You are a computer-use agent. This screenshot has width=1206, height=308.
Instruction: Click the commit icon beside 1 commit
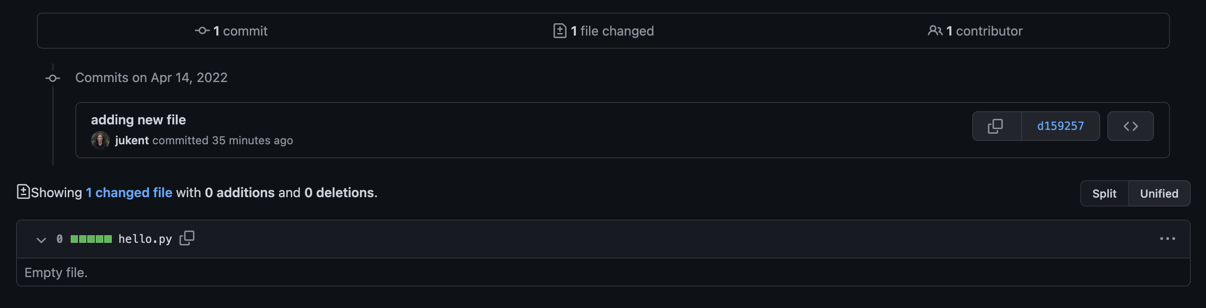click(x=202, y=31)
